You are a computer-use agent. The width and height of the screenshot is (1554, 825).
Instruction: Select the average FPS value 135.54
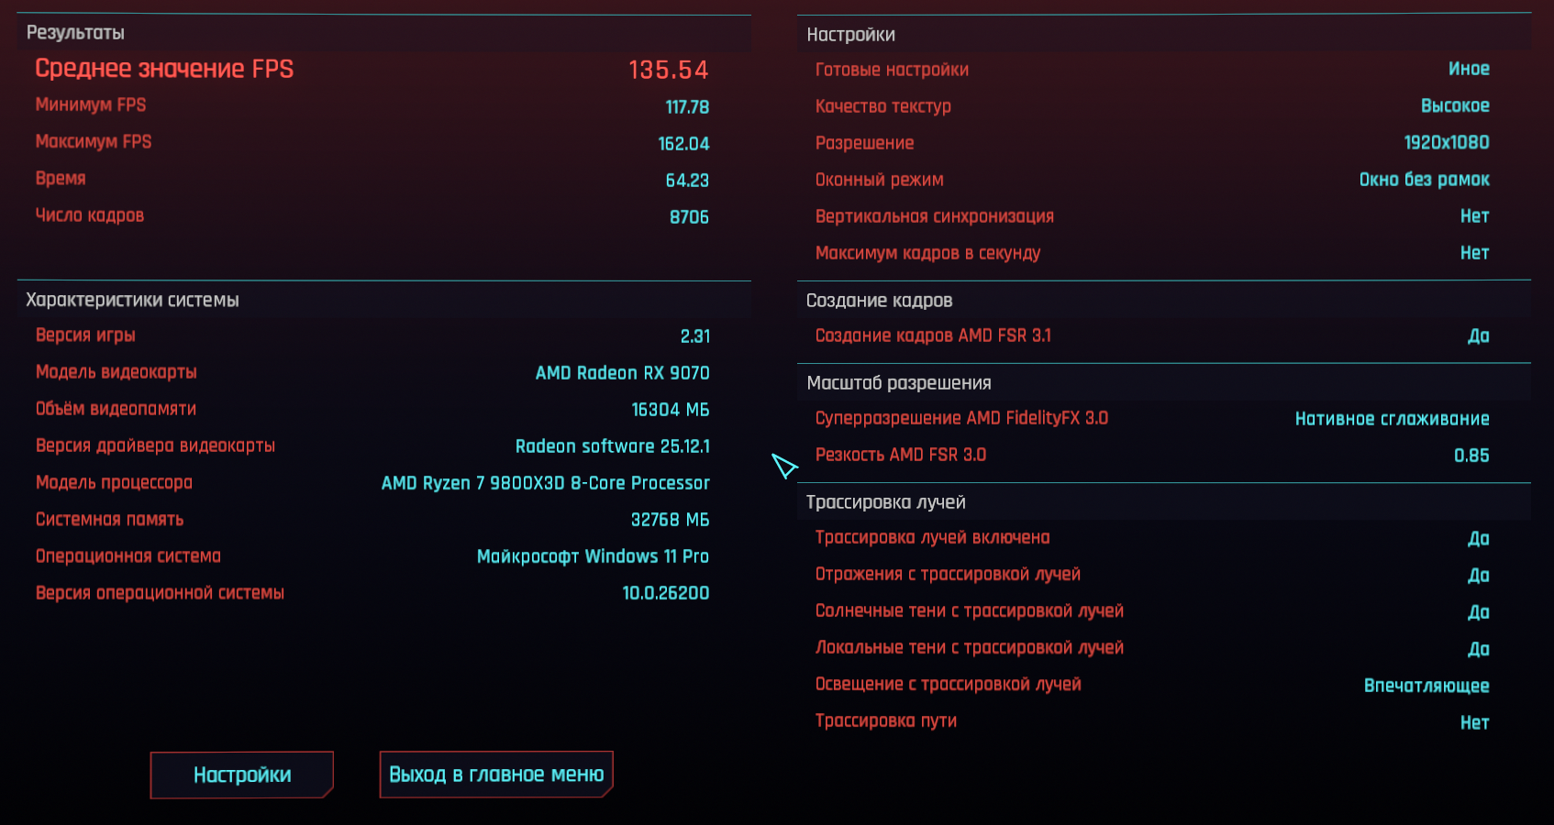(669, 70)
